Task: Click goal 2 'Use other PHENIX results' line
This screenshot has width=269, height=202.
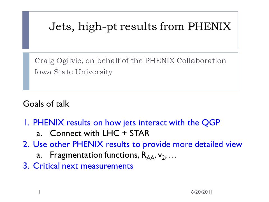Action: (133, 144)
